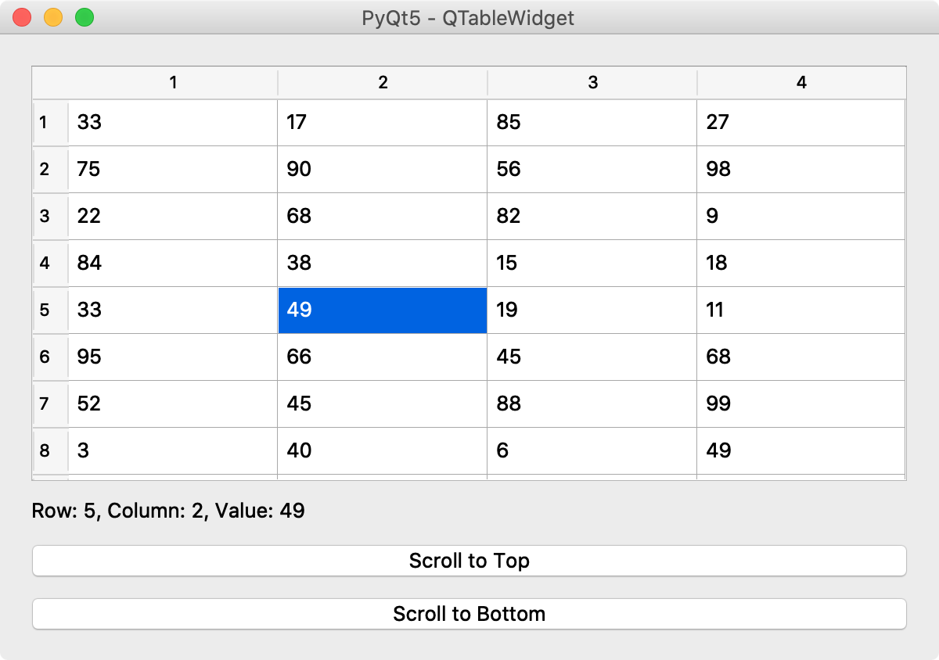Select cell 84 in row 4

[x=173, y=264]
